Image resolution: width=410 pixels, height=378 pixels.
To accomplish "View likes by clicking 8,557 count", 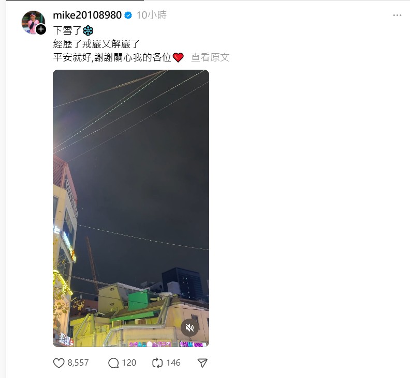I will click(78, 363).
